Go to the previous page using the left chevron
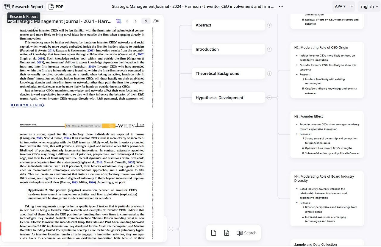Viewport: 381px width, 247px height. point(127,21)
